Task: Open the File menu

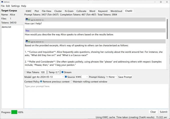Action: (3, 6)
